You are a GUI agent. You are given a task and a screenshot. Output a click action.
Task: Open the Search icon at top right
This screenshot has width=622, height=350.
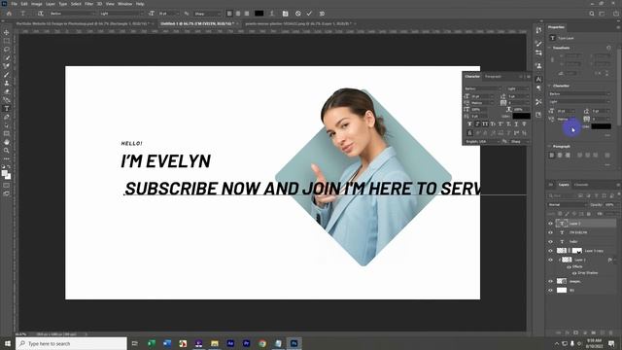pos(592,14)
